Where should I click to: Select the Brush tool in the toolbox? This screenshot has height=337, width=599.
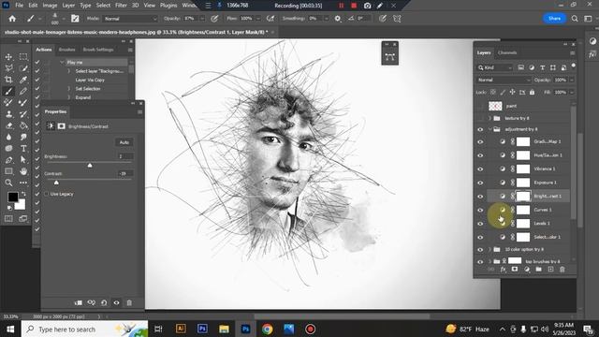click(x=8, y=92)
